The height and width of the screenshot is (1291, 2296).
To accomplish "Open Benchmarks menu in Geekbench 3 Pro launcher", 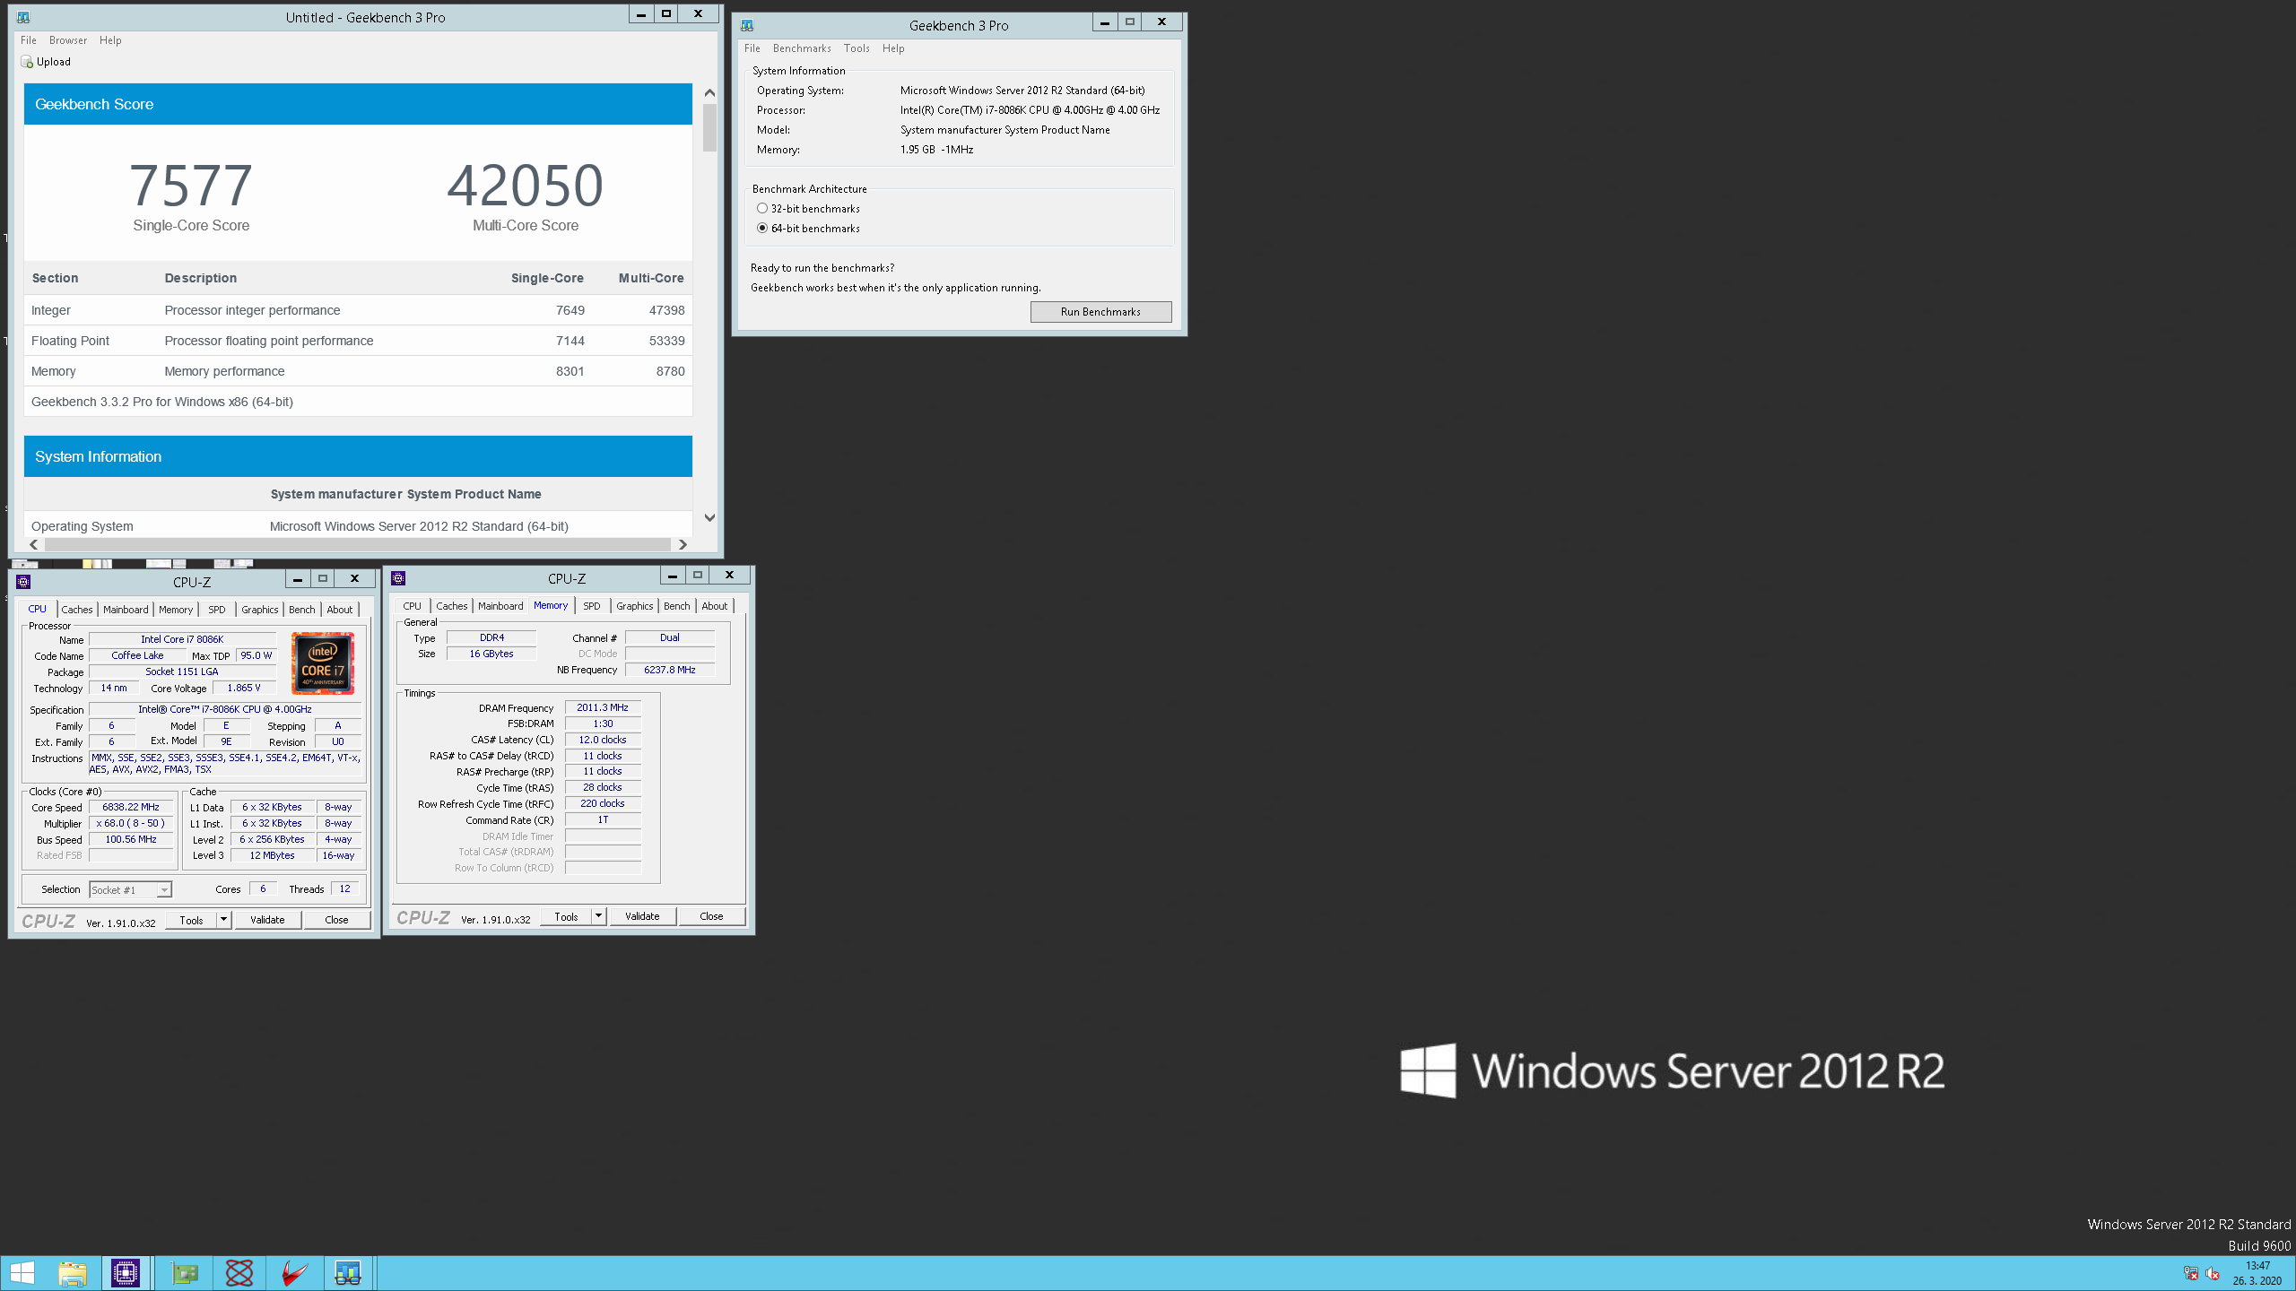I will coord(802,48).
